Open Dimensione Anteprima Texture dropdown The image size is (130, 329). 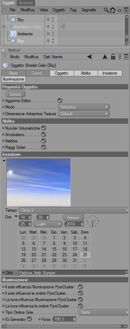pos(84,114)
